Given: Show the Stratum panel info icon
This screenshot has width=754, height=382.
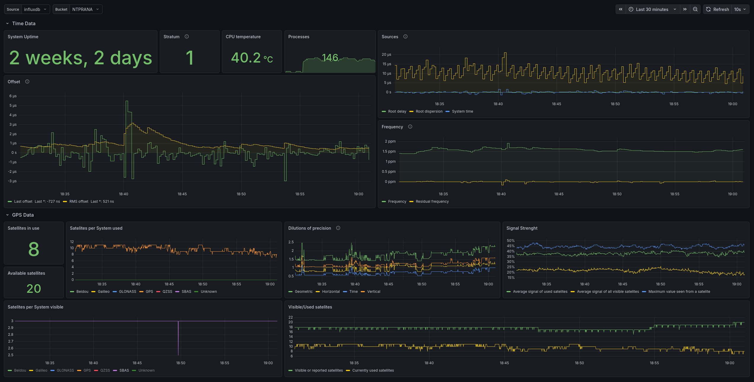Looking at the screenshot, I should point(187,36).
